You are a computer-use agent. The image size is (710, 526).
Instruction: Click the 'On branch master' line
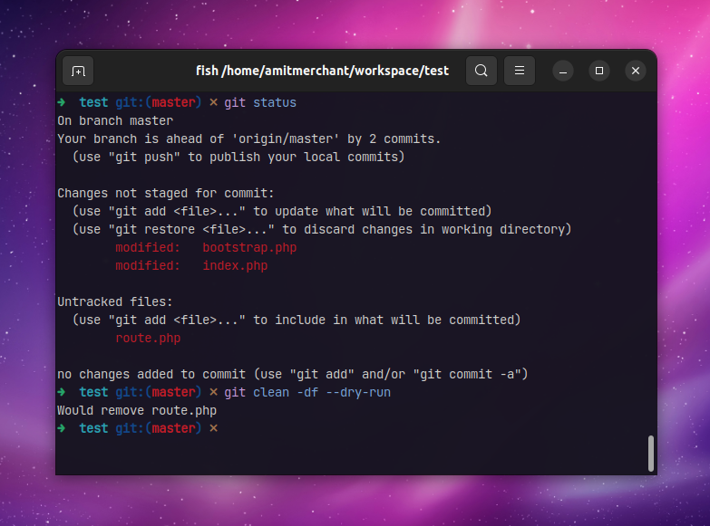[x=115, y=120]
